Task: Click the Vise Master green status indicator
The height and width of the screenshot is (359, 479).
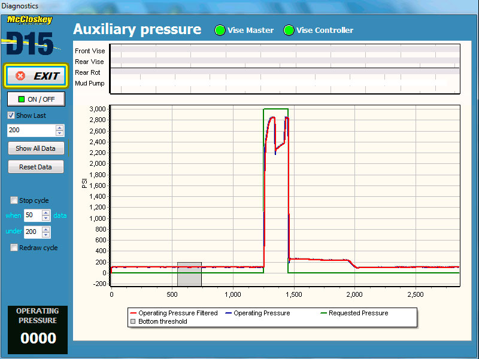Action: [220, 31]
